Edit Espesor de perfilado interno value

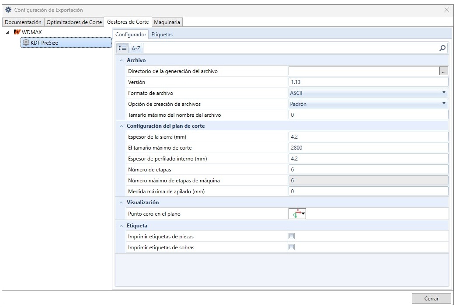pyautogui.click(x=368, y=159)
